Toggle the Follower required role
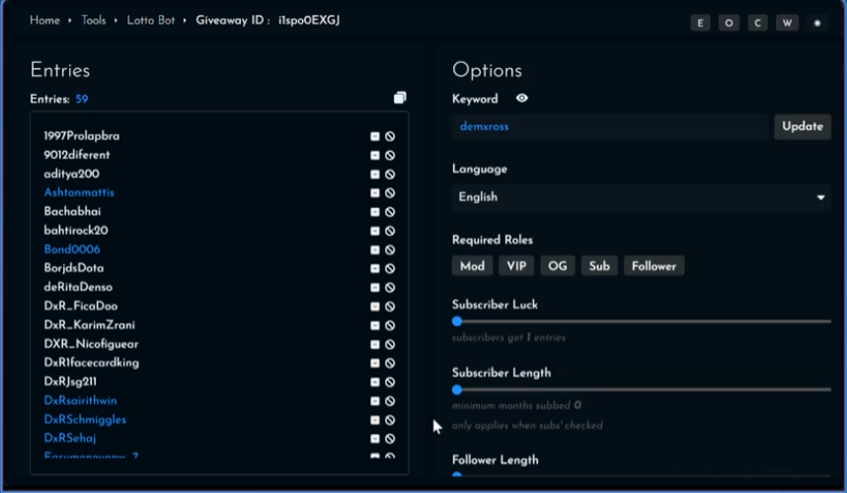 click(654, 266)
